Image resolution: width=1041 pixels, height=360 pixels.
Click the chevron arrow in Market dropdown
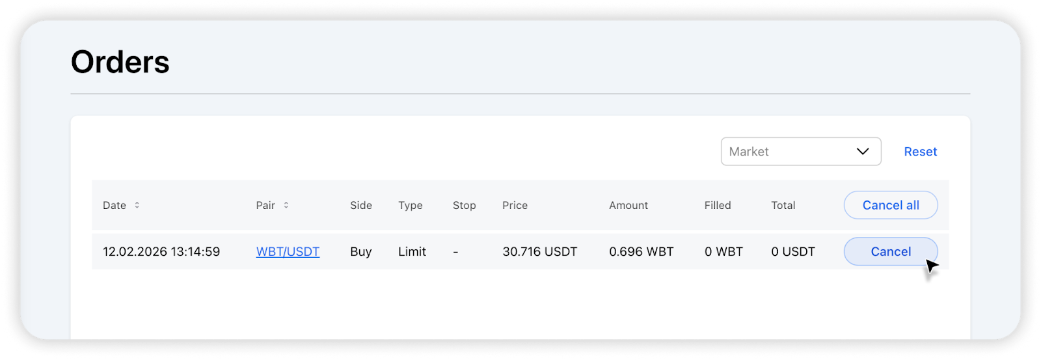click(x=863, y=152)
